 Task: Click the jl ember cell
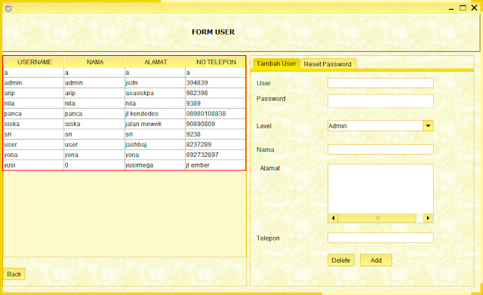pos(215,165)
